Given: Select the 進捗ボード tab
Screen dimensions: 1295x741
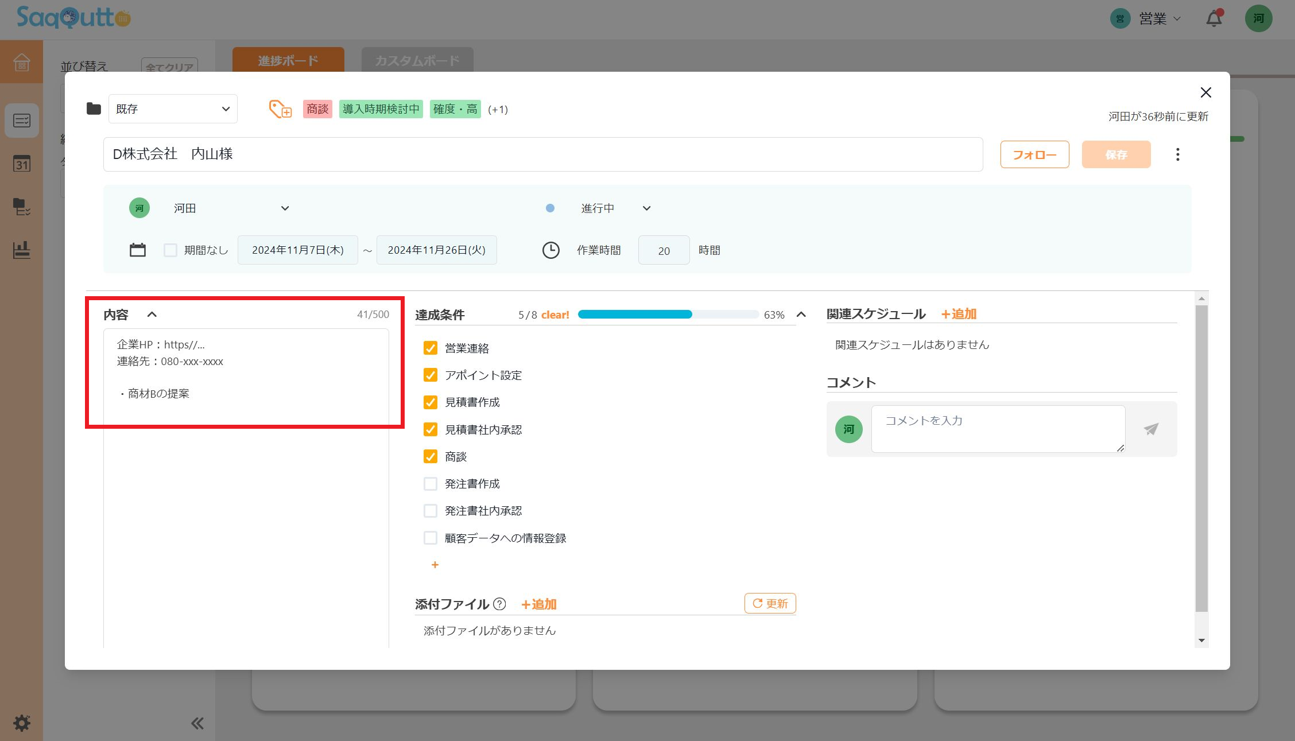Looking at the screenshot, I should 288,59.
